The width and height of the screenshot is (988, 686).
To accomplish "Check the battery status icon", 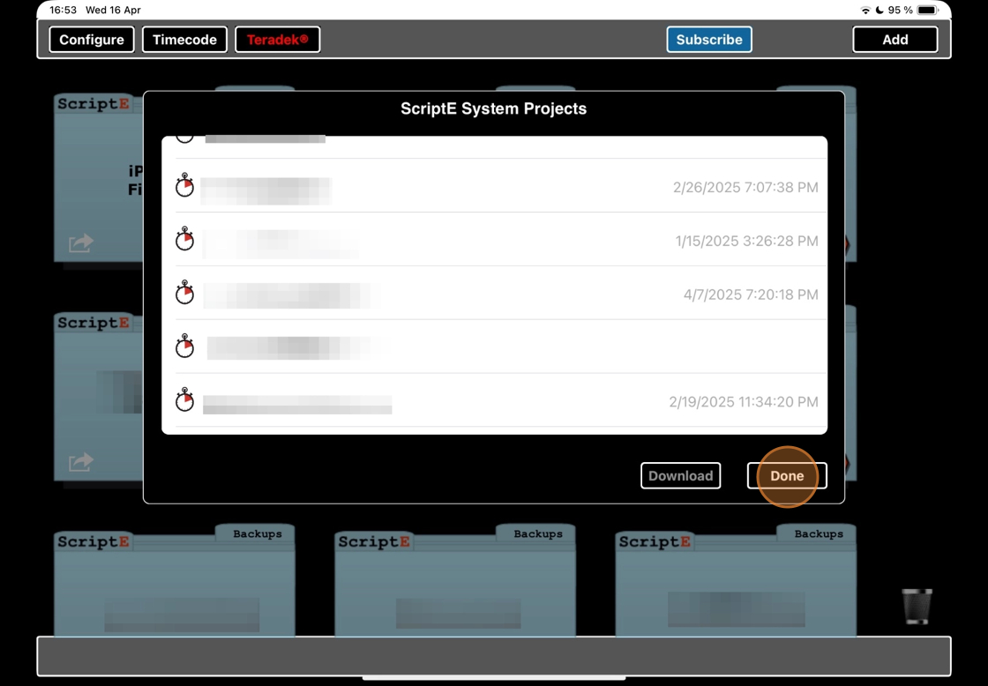I will click(x=927, y=10).
